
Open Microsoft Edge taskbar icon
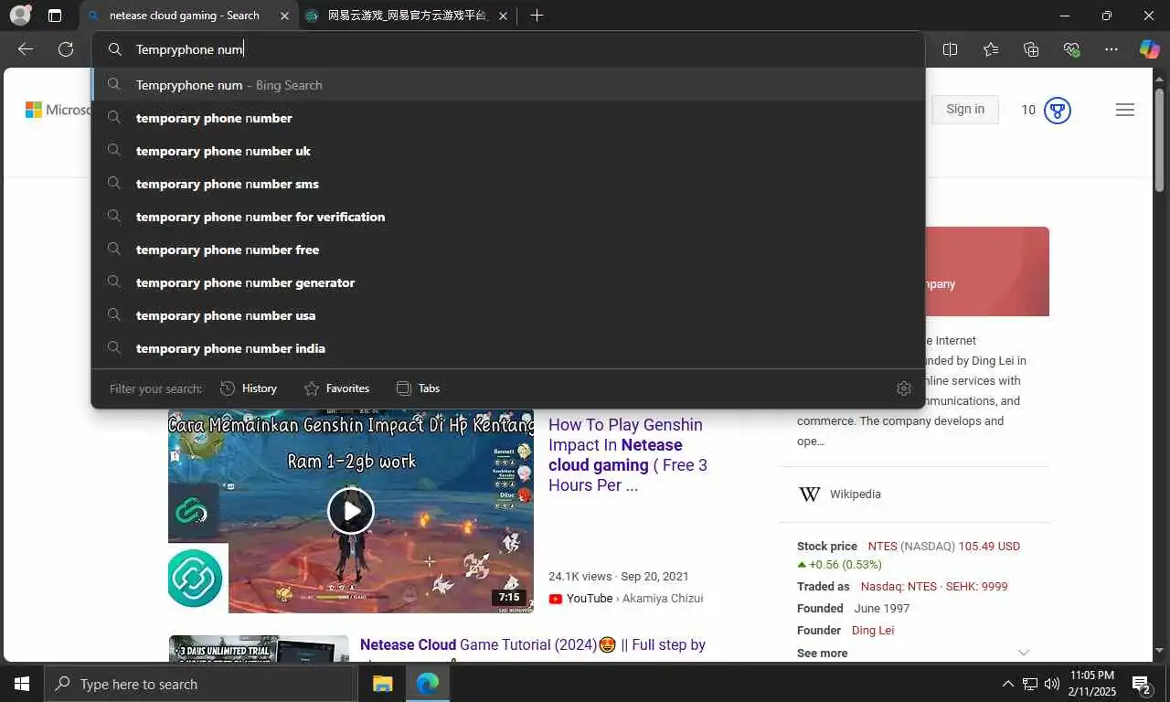[x=427, y=684]
